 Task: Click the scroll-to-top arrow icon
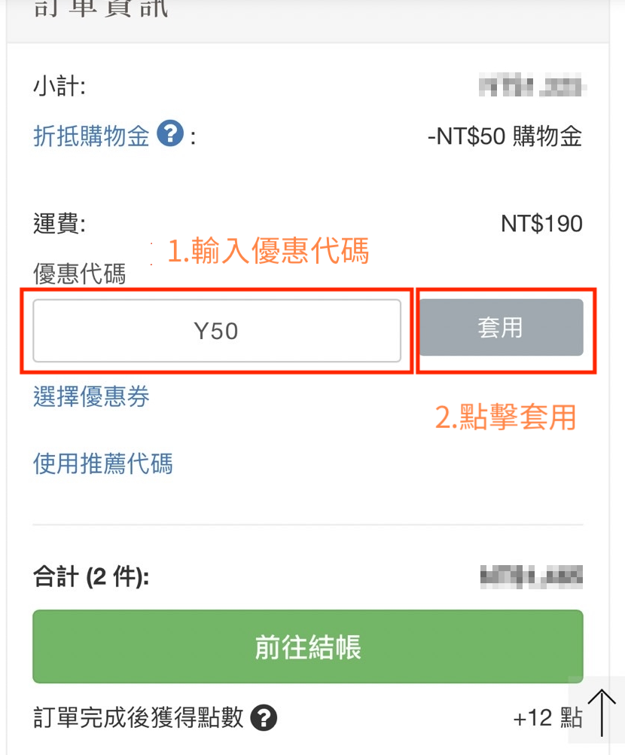pyautogui.click(x=602, y=712)
